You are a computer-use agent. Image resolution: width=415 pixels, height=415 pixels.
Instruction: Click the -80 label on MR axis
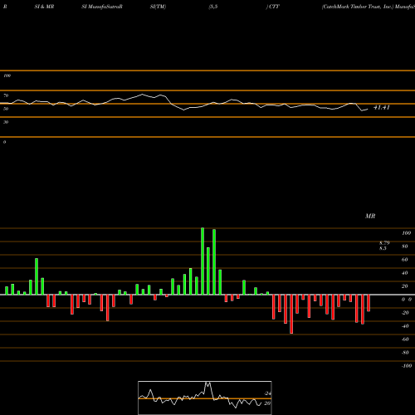pos(405,353)
